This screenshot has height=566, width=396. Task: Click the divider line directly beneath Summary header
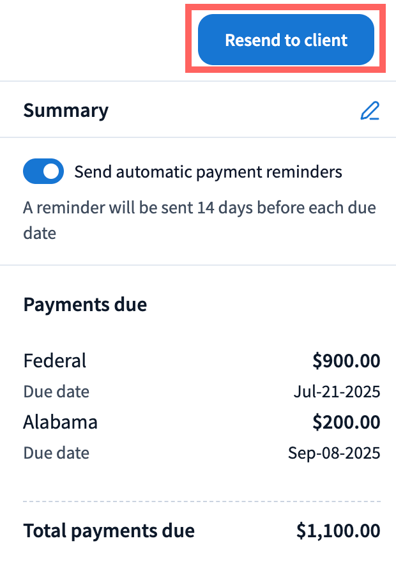[198, 137]
